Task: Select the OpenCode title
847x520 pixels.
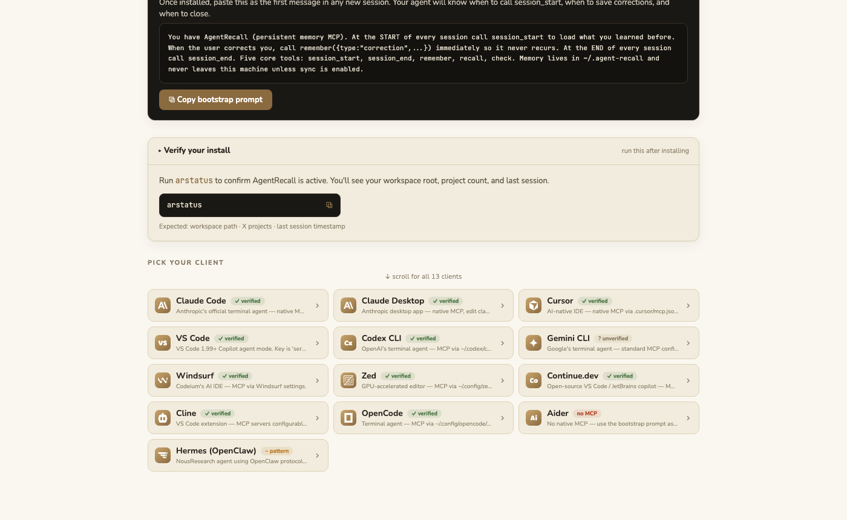Action: (382, 413)
